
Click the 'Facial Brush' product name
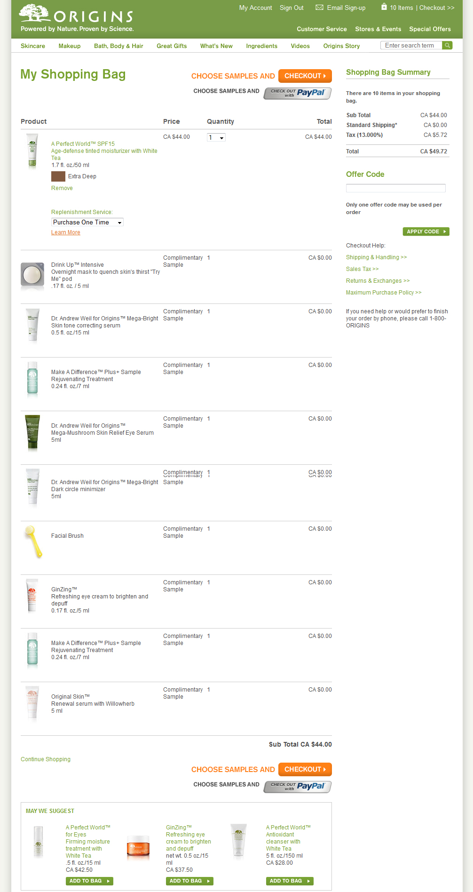point(67,536)
